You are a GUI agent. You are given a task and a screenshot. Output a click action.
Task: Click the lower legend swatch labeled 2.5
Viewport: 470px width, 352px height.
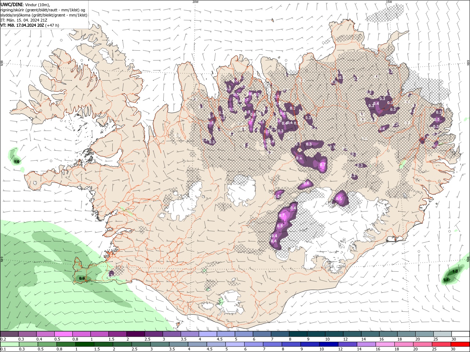point(141,344)
